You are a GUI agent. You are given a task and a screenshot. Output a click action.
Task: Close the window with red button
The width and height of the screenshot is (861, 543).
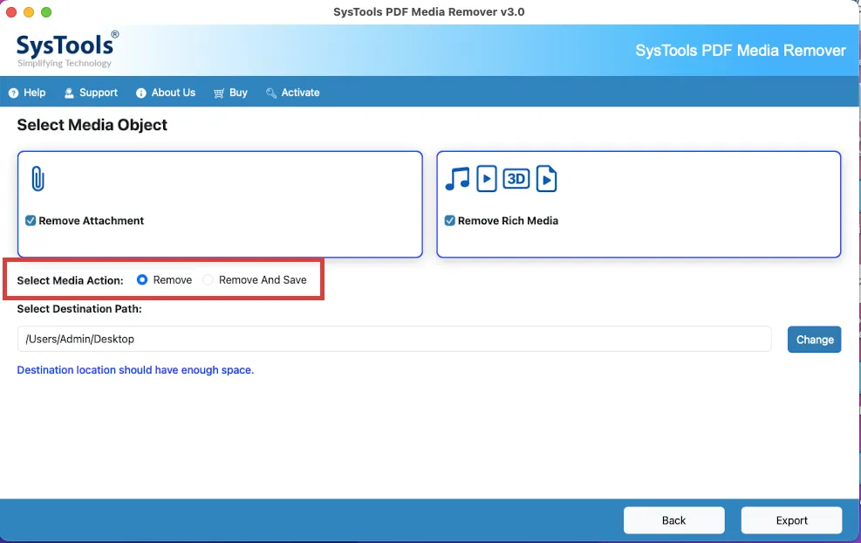click(11, 12)
